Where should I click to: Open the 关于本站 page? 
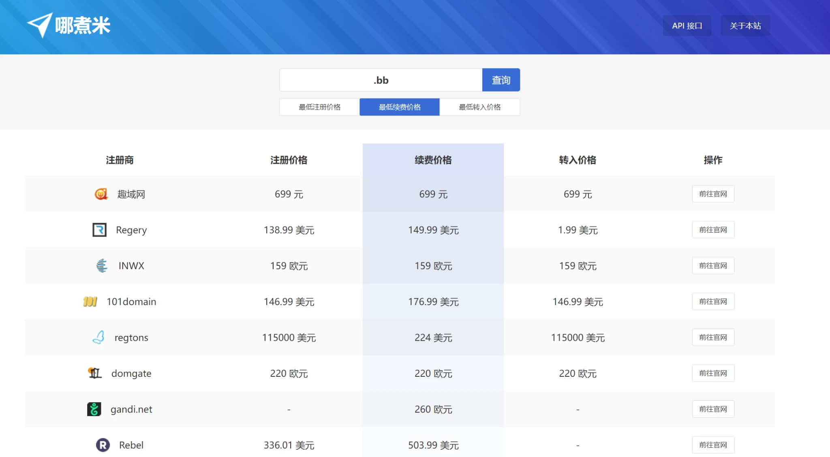pos(745,26)
